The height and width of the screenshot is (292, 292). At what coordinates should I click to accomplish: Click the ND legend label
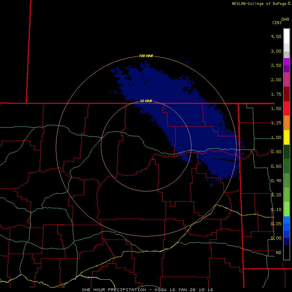[x=279, y=253]
